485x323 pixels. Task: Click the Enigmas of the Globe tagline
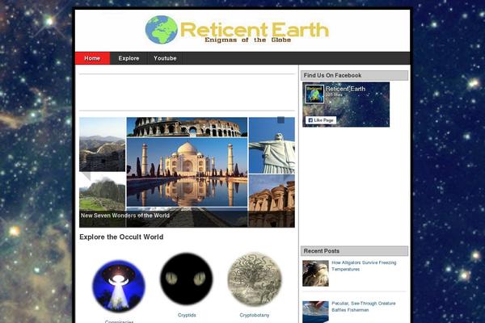click(x=248, y=40)
